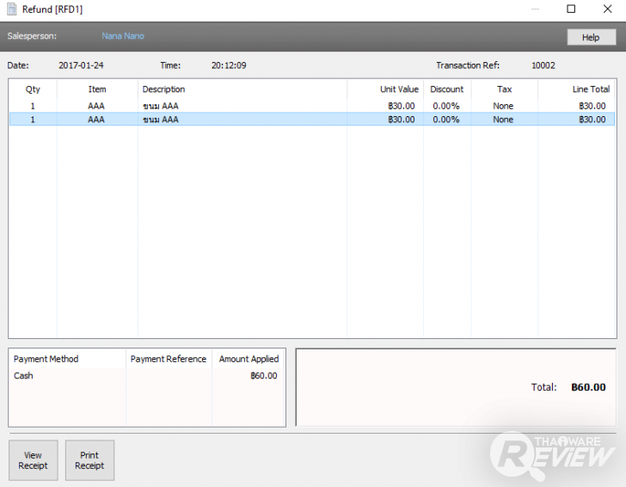Click the Print Receipt button
Image resolution: width=626 pixels, height=487 pixels.
tap(89, 460)
